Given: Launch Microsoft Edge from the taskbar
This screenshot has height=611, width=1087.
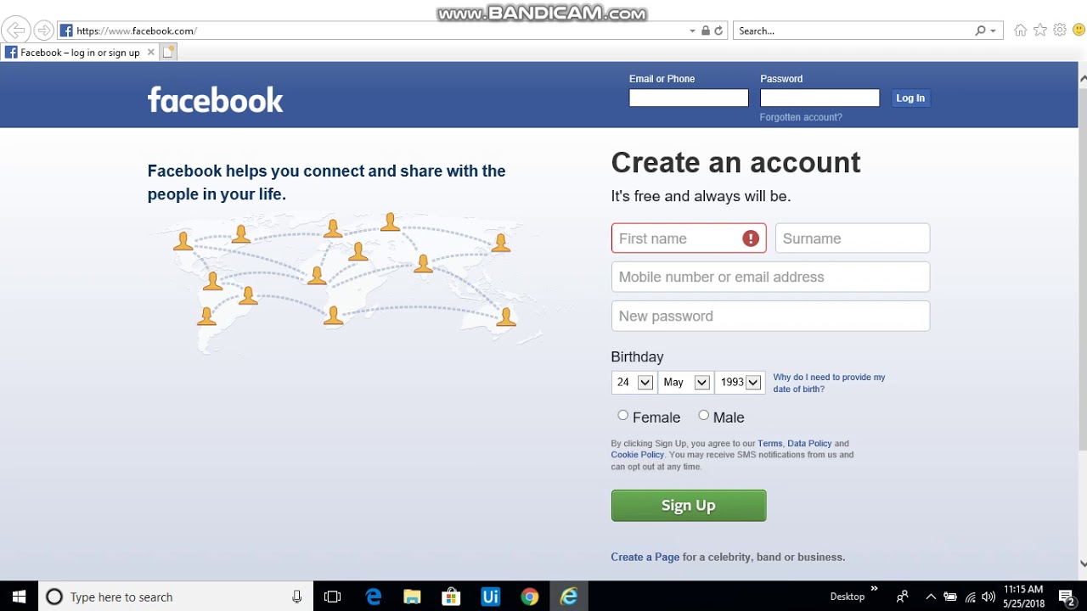Looking at the screenshot, I should [x=373, y=597].
